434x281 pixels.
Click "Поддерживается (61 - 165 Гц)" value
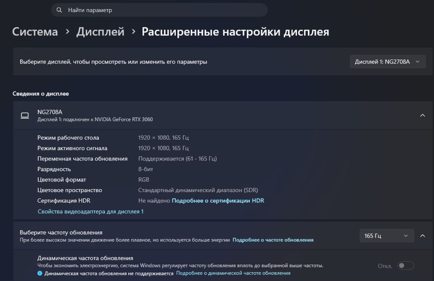178,159
